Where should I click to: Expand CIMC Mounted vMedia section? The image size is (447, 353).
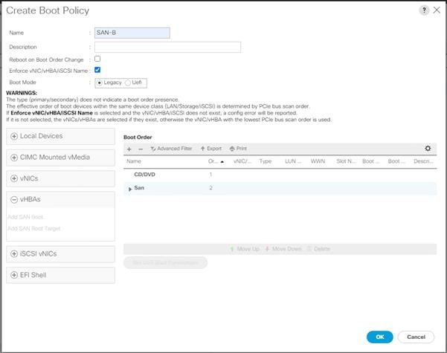tap(60, 158)
